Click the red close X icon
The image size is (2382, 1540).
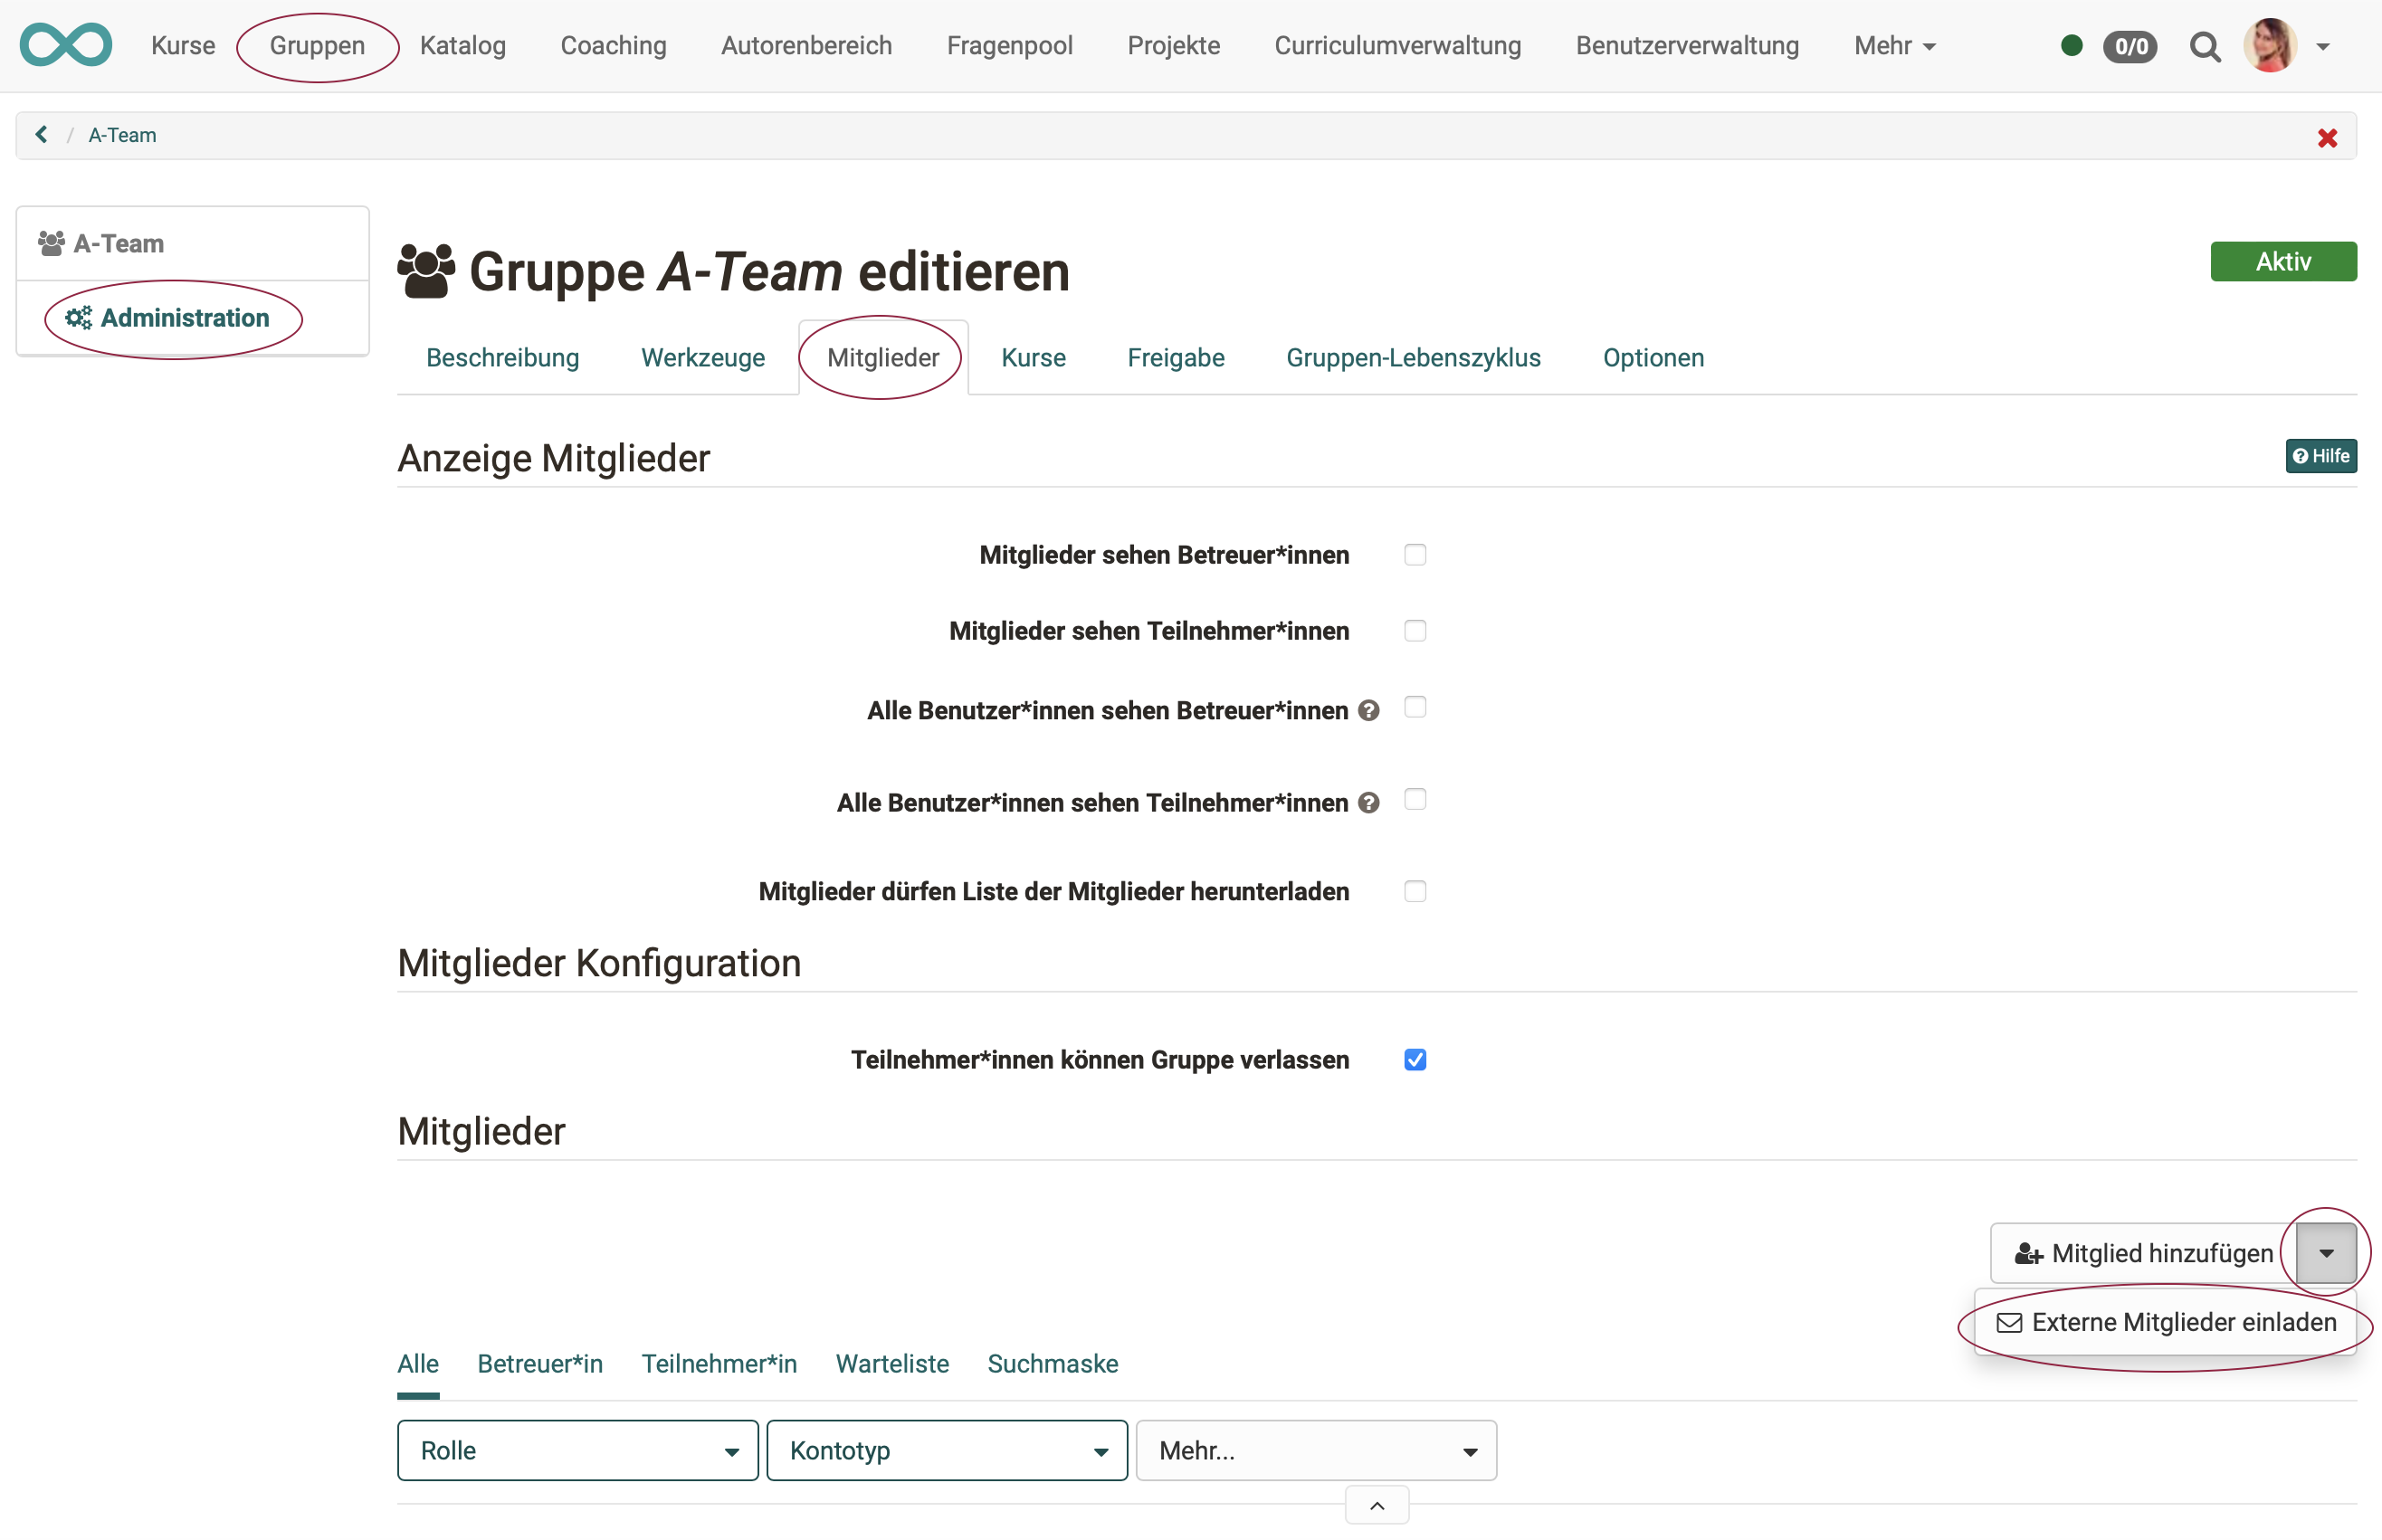pyautogui.click(x=2327, y=138)
